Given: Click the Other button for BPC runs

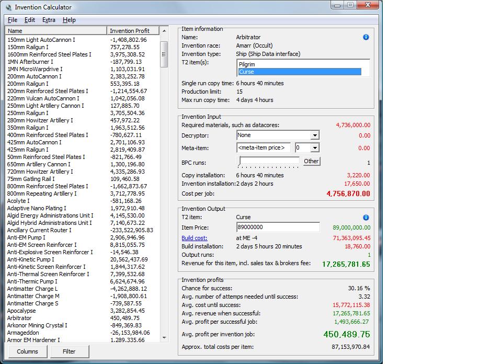Looking at the screenshot, I should click(311, 161).
